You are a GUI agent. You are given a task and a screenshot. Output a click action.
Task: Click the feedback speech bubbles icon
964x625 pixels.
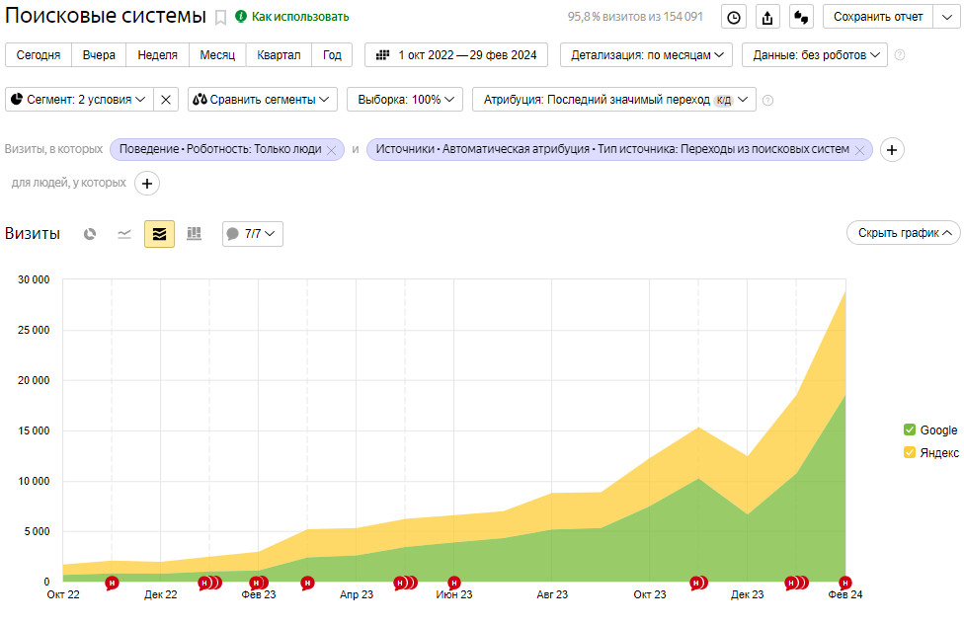(x=801, y=17)
